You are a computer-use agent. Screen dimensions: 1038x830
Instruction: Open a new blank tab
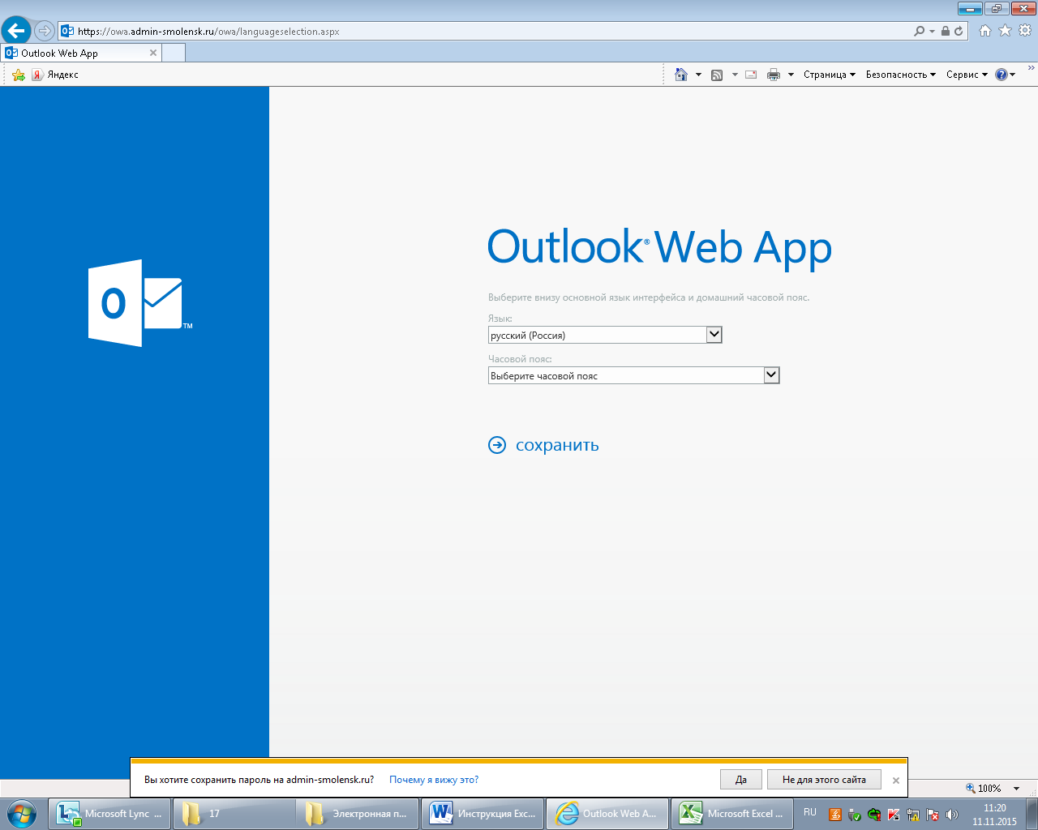point(174,53)
